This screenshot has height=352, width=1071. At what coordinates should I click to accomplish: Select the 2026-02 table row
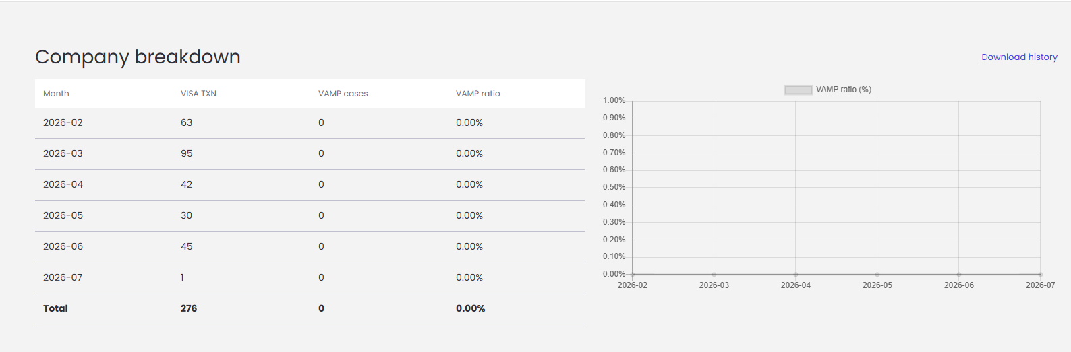coord(310,122)
